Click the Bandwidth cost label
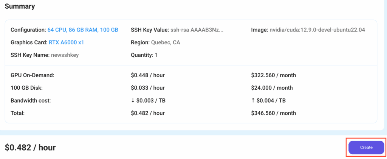 31,100
